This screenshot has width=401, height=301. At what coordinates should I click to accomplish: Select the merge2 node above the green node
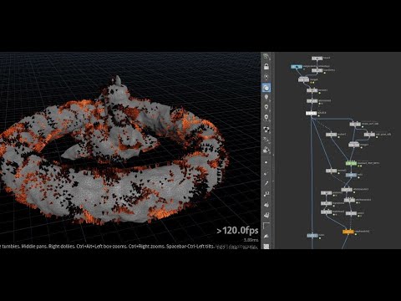click(x=354, y=145)
